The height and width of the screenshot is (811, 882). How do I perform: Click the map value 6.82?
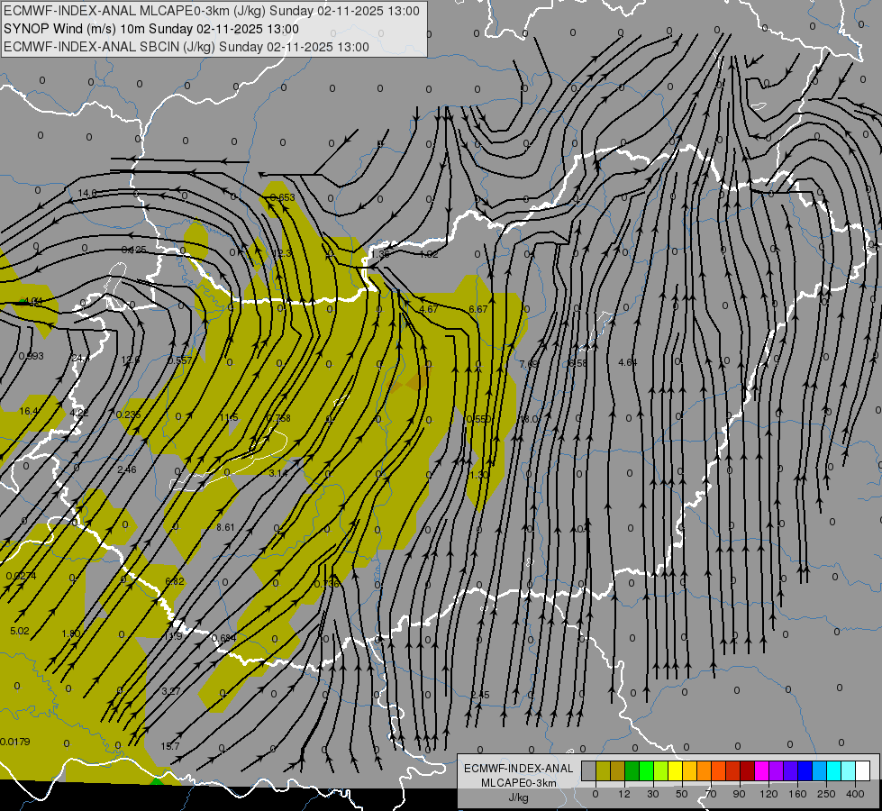pyautogui.click(x=175, y=581)
